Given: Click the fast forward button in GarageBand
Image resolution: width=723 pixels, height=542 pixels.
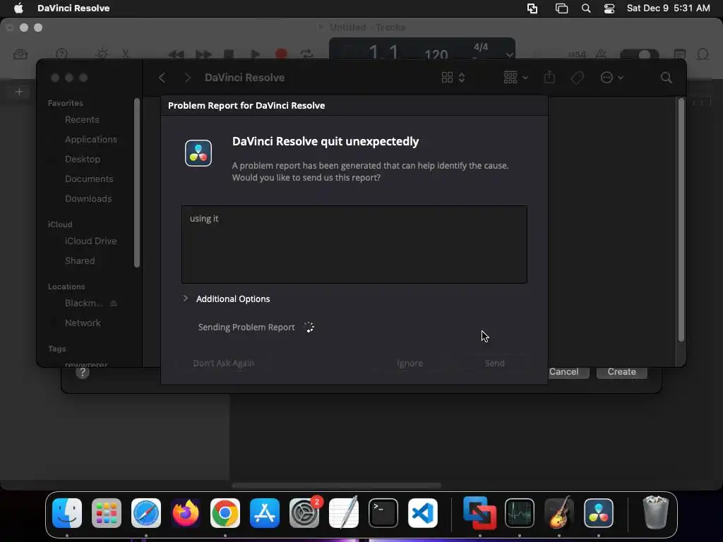Looking at the screenshot, I should (203, 54).
